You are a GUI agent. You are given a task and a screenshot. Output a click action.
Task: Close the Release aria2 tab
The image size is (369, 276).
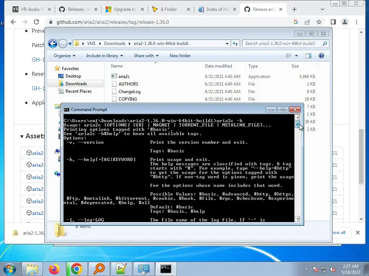click(281, 9)
